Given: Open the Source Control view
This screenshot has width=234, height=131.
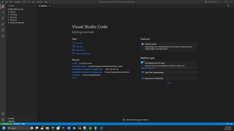Looking at the screenshot, I should (x=3, y=18).
